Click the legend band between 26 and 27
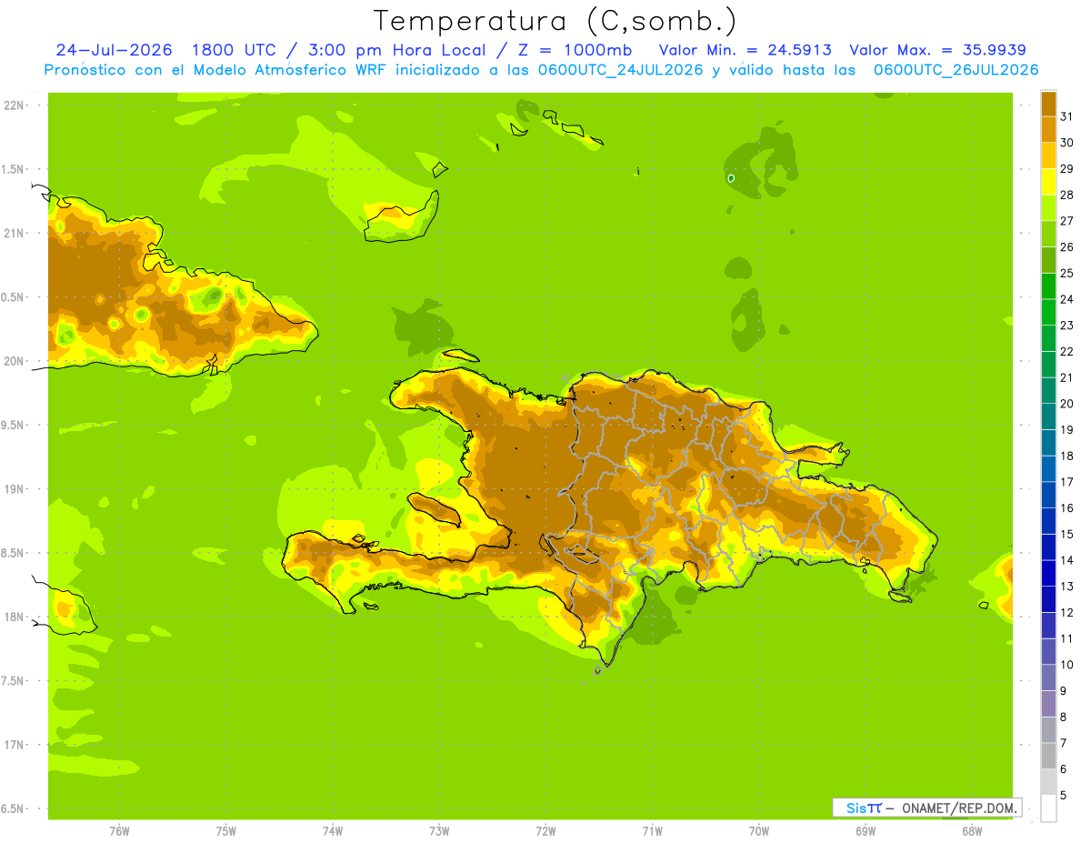 coord(1048,233)
